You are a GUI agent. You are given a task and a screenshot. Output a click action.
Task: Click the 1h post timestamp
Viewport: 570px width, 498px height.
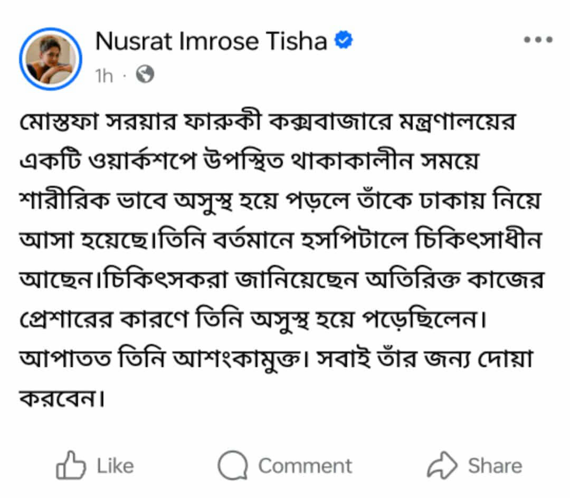104,76
